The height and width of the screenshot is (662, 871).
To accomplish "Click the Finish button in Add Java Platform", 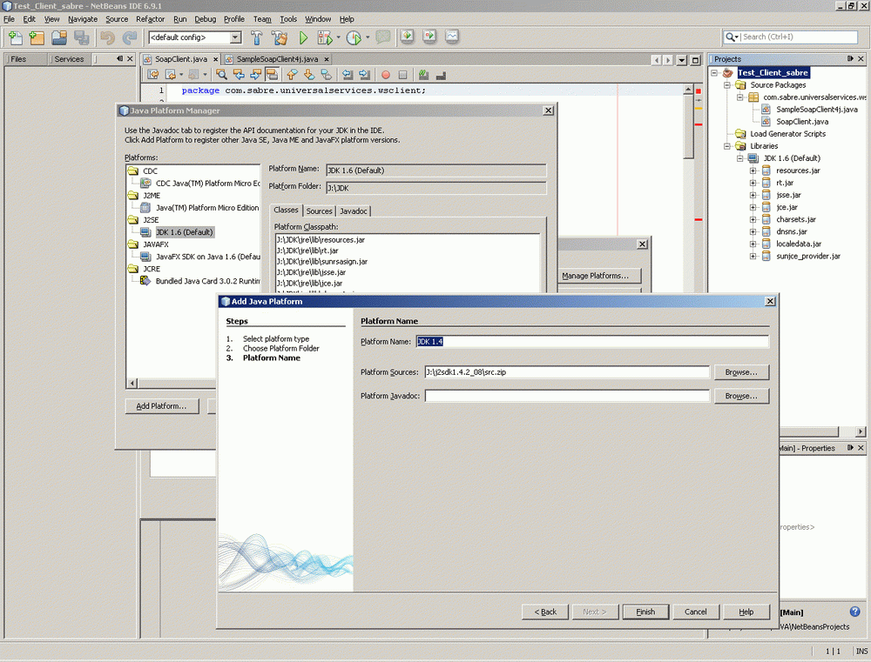I will point(645,612).
